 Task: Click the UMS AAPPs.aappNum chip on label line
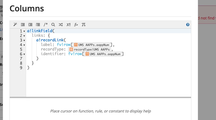pyautogui.click(x=91, y=45)
